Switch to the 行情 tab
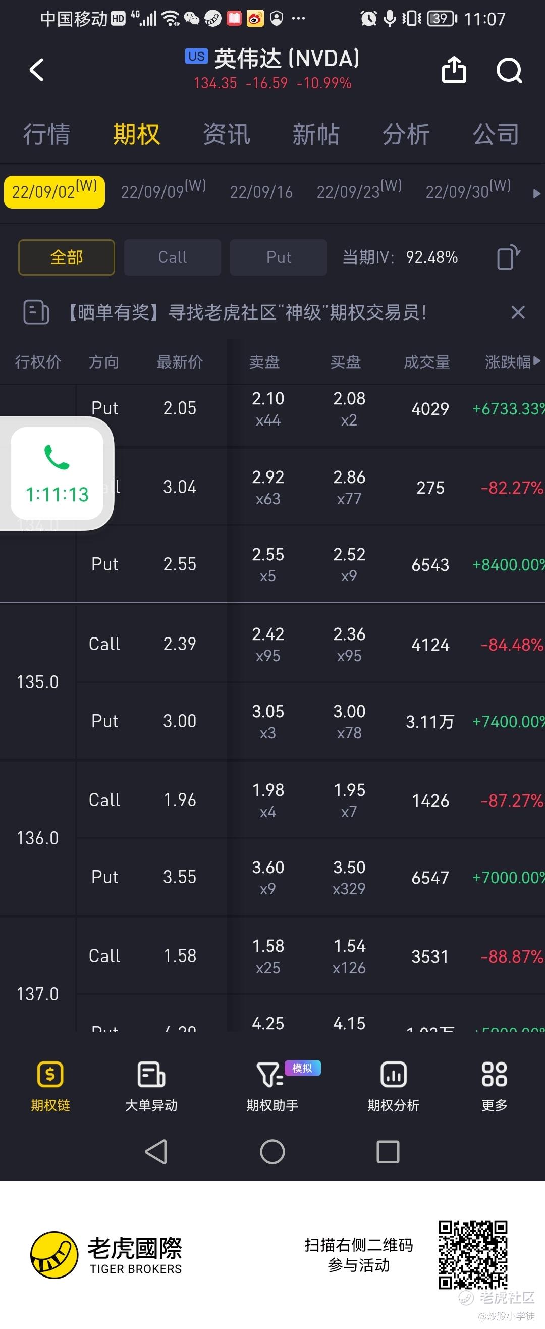Image resolution: width=545 pixels, height=1329 pixels. 47,134
